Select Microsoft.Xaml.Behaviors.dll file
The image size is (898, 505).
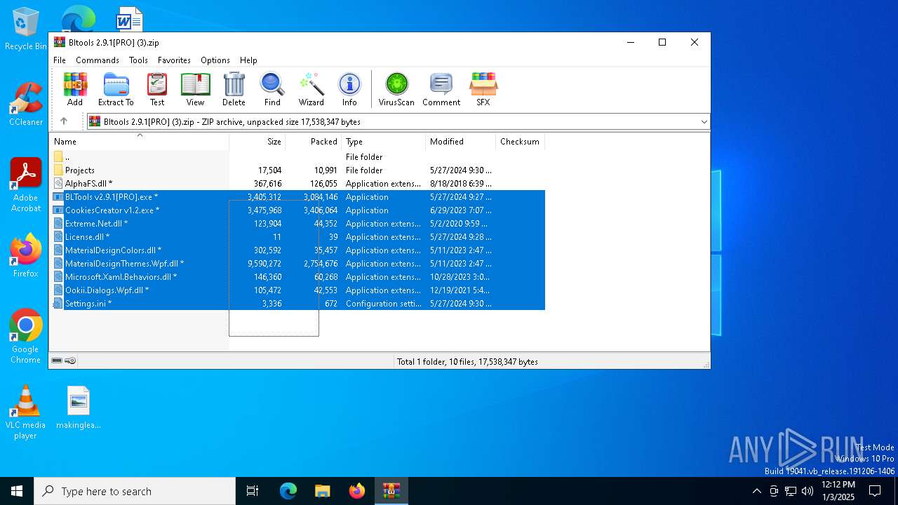297,277
